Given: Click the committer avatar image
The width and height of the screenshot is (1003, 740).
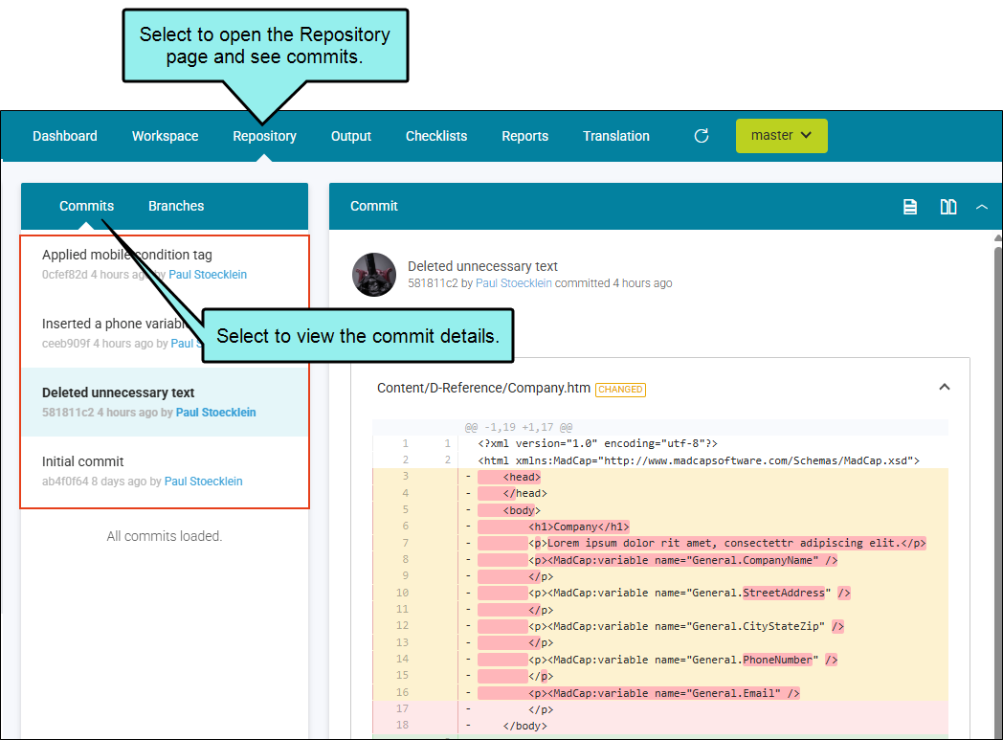Looking at the screenshot, I should point(374,275).
